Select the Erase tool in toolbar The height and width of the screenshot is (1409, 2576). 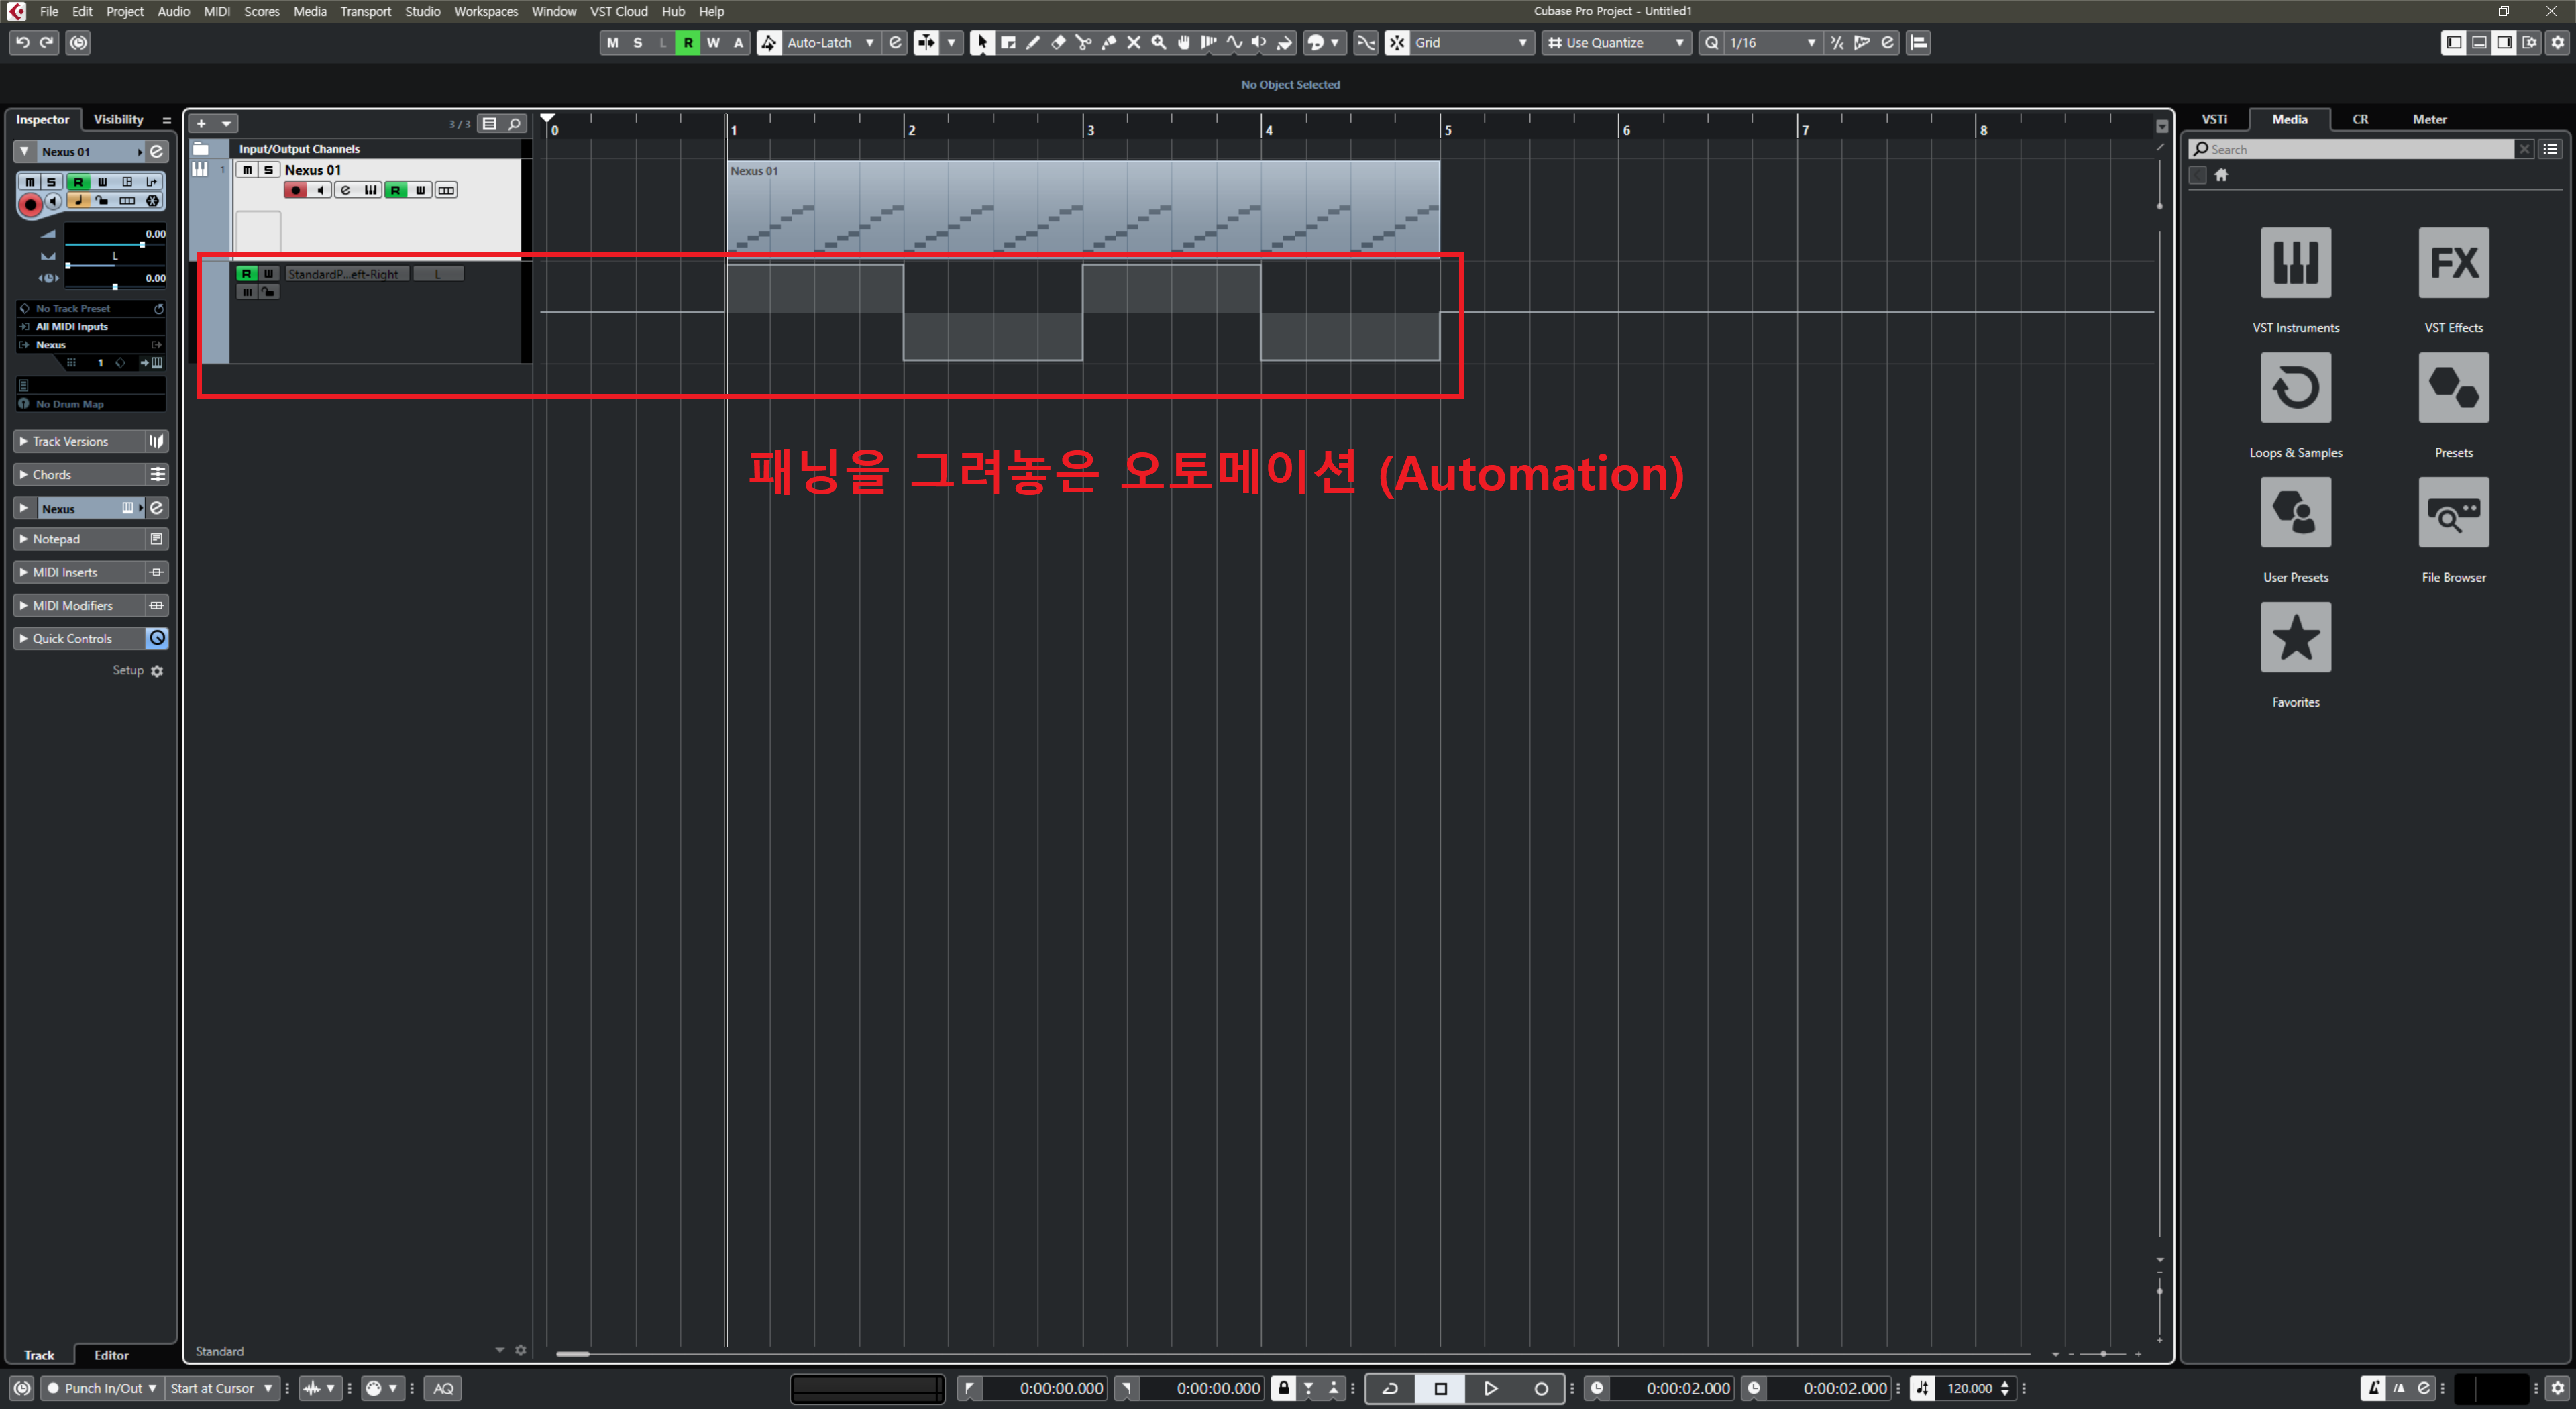pyautogui.click(x=1058, y=43)
